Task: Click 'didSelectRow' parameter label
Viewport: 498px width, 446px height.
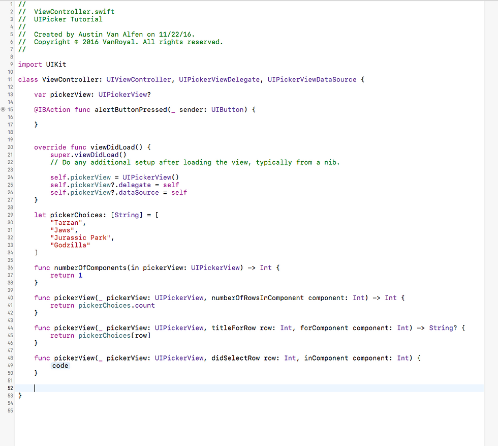Action: (236, 358)
